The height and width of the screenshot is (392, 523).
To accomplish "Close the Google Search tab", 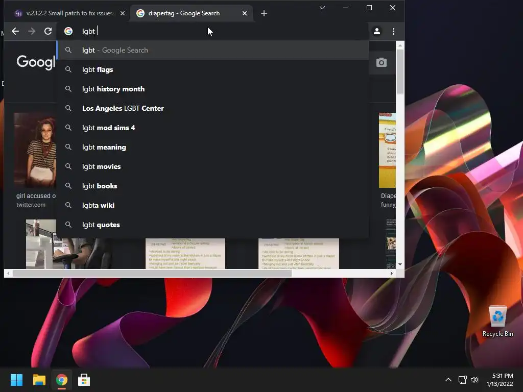I will pyautogui.click(x=245, y=13).
